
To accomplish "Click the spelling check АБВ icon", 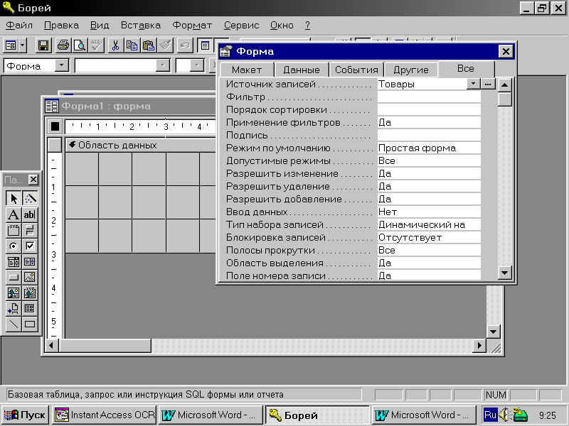I will 96,45.
